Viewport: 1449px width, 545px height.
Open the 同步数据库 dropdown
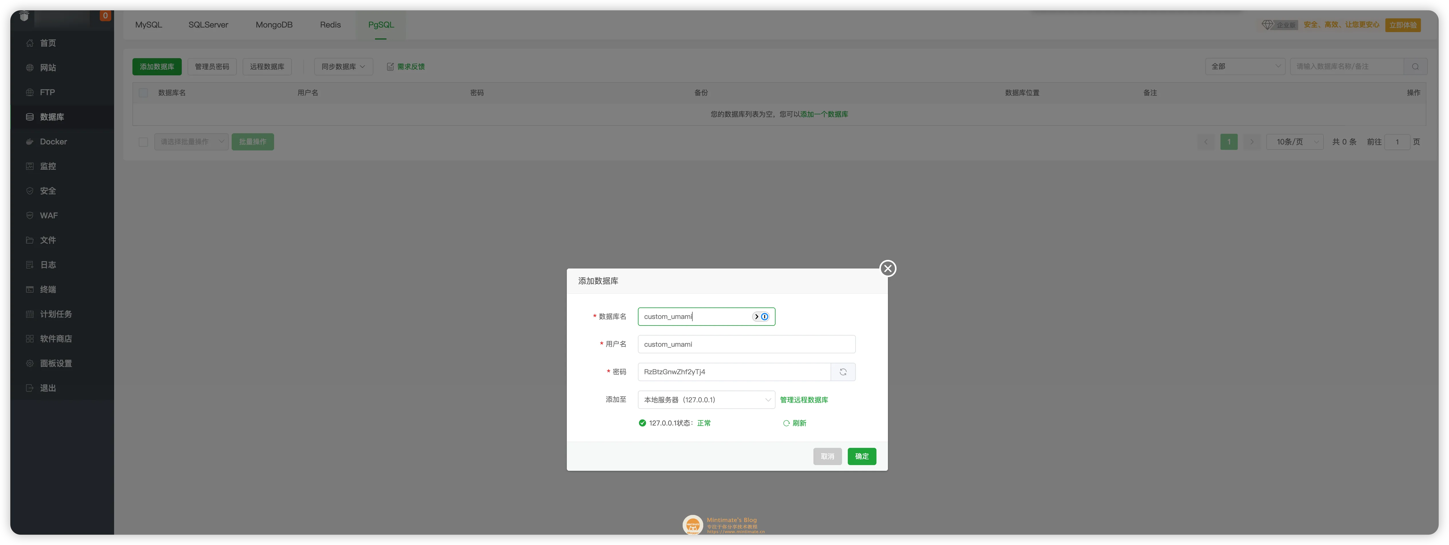point(343,66)
